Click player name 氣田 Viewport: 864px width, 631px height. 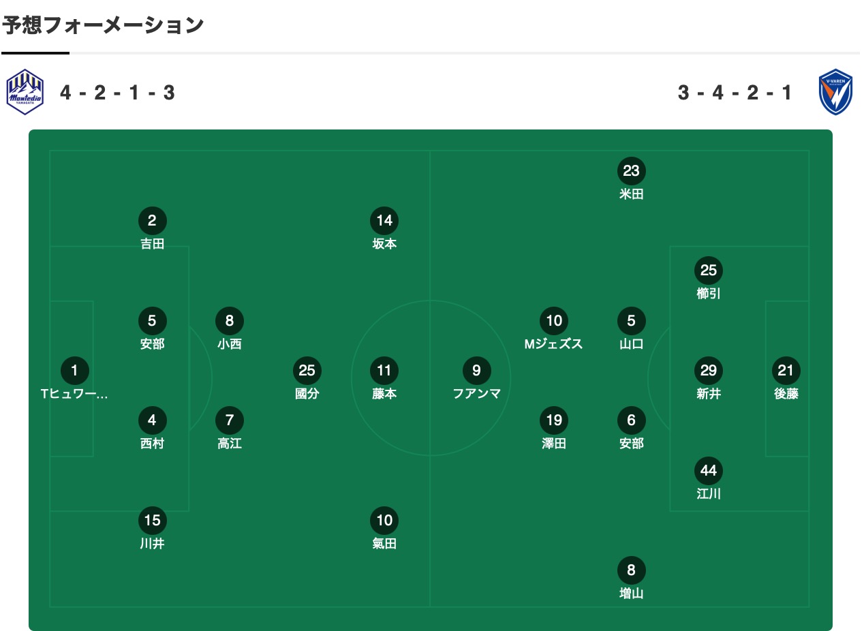point(384,544)
